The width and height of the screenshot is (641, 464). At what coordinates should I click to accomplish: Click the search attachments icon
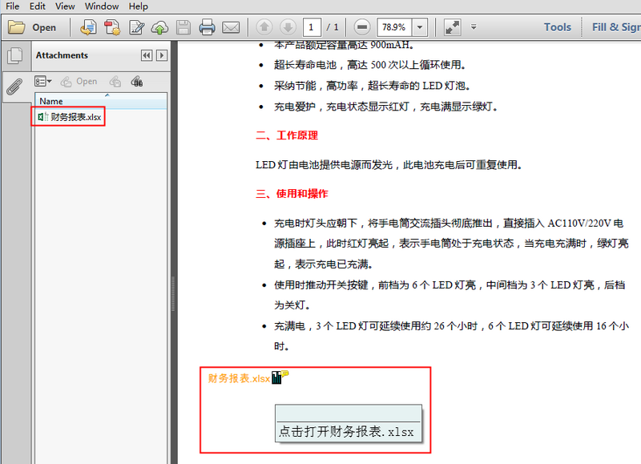click(137, 81)
